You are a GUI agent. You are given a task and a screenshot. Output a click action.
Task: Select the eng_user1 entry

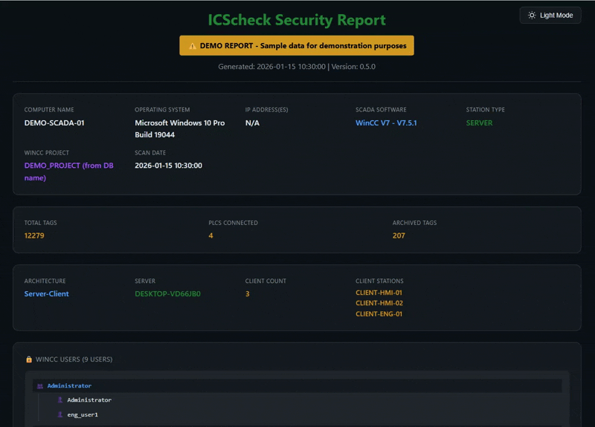pyautogui.click(x=83, y=414)
